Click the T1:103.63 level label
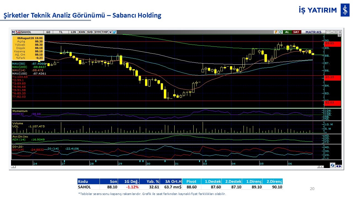Screen dimensions: 353x198 [x=20, y=77]
